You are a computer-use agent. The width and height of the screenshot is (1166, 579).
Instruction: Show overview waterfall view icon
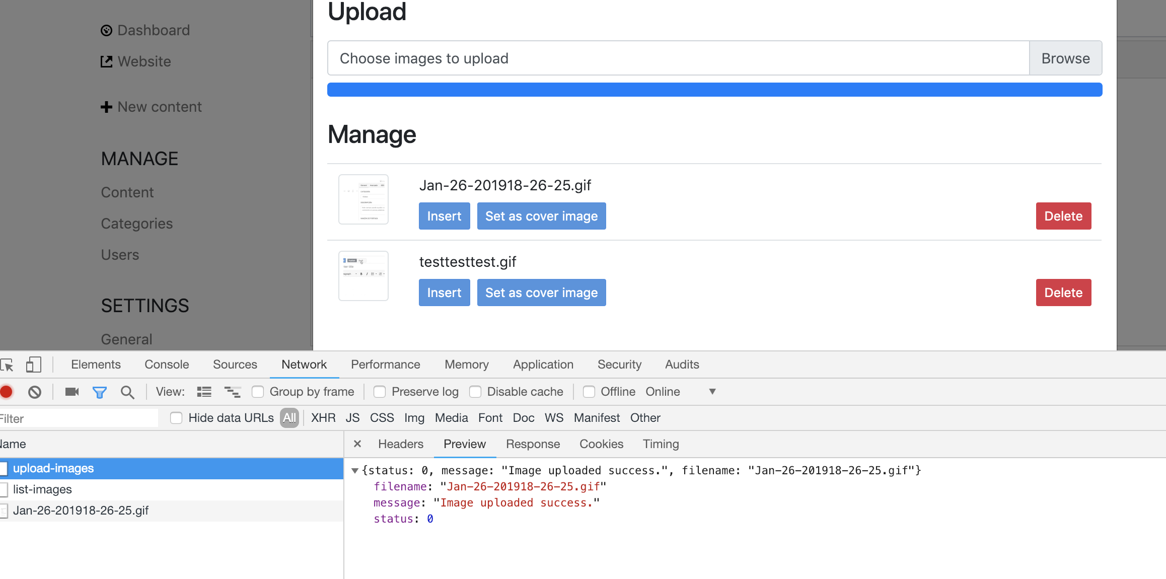[x=232, y=392]
